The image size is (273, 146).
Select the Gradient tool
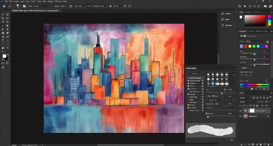pyautogui.click(x=3, y=33)
